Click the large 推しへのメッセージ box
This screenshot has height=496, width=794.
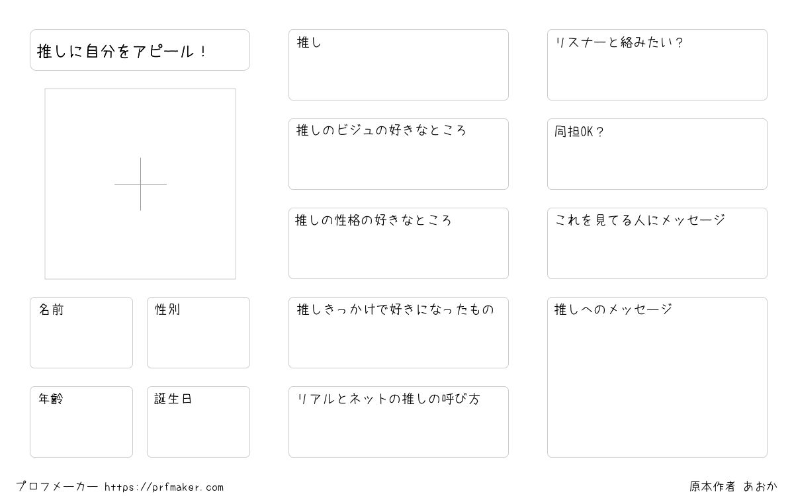[x=657, y=377]
